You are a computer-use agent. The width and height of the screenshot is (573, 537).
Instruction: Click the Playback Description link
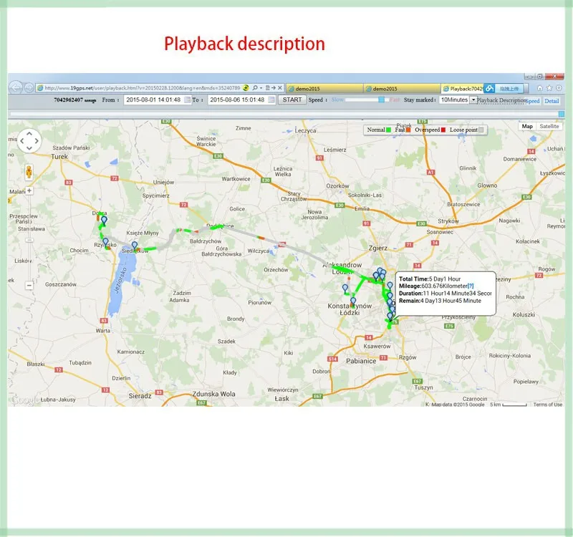(501, 100)
